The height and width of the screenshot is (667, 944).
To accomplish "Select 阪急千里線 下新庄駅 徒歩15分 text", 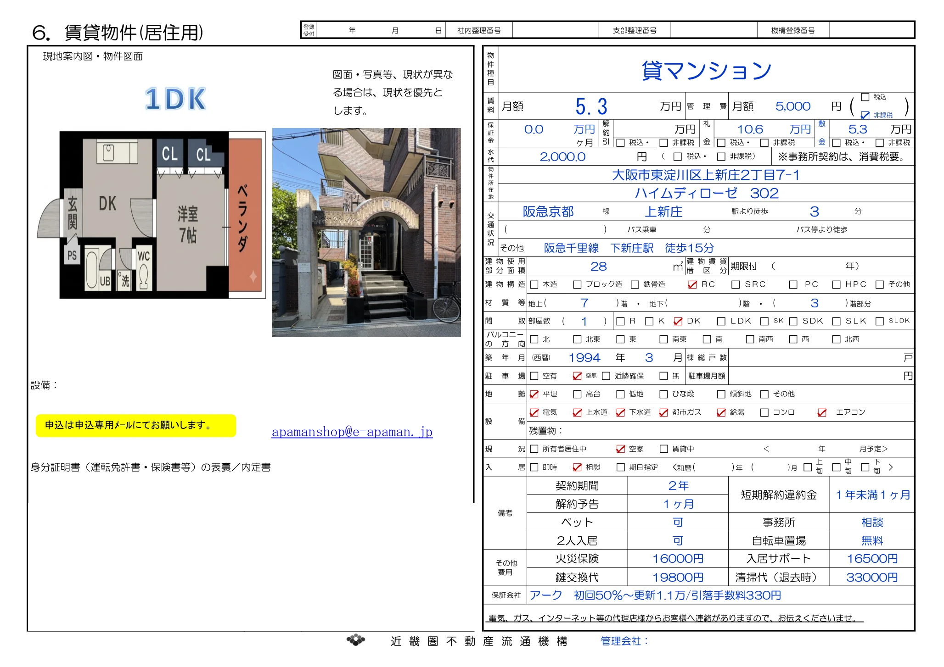I will coord(629,248).
